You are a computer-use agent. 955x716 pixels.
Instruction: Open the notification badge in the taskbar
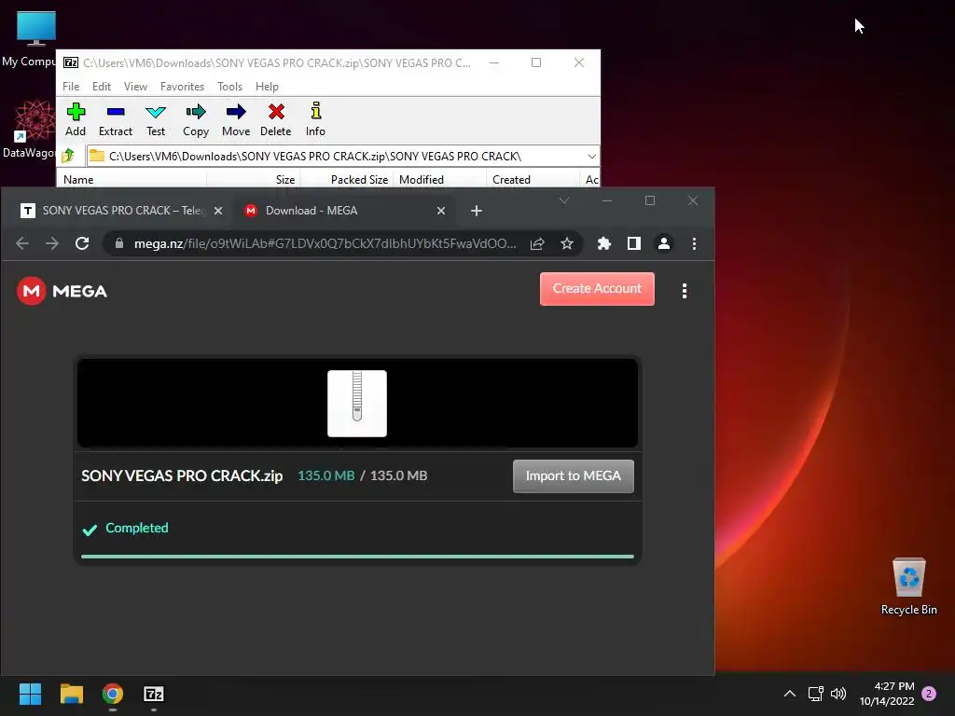click(x=929, y=694)
